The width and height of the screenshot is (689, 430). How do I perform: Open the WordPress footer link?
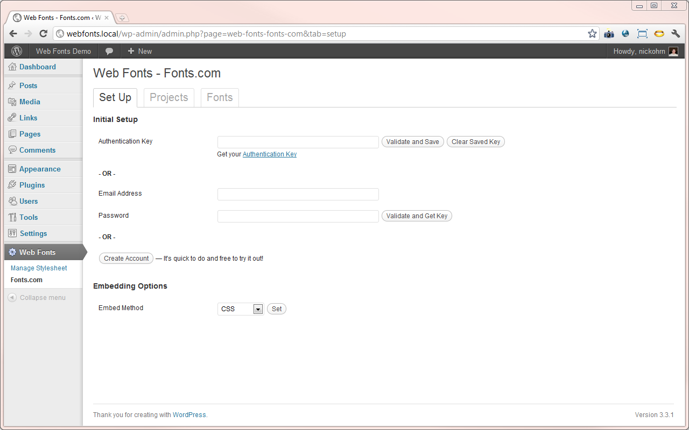click(x=189, y=415)
